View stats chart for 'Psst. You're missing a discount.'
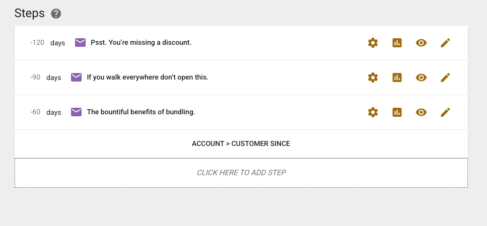The height and width of the screenshot is (226, 487). 397,43
